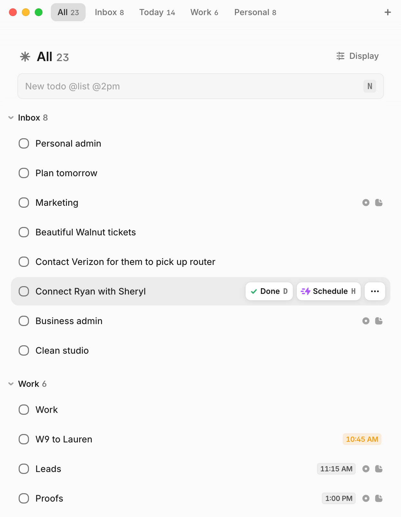Click the Done button
401x517 pixels.
pos(269,291)
